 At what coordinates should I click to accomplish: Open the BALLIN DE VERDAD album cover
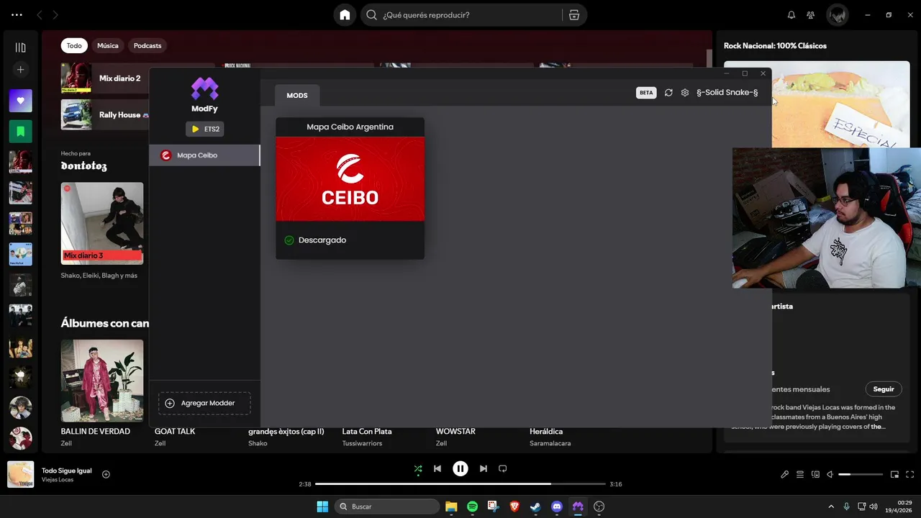pos(102,381)
